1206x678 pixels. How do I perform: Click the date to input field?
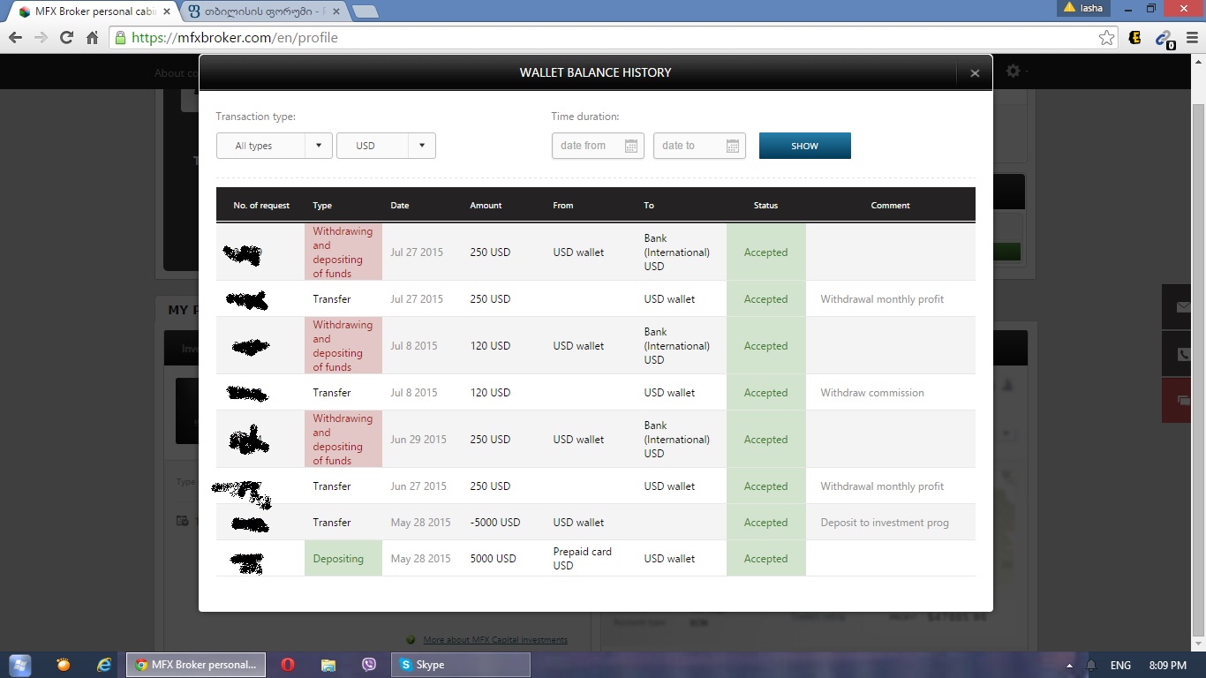click(x=699, y=146)
